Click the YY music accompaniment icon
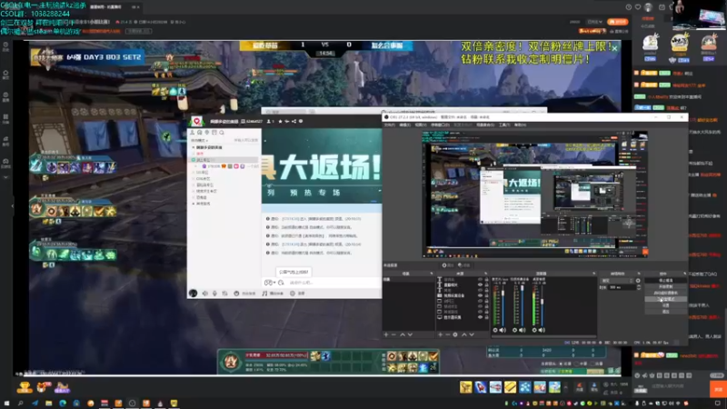Viewport: 727px width, 409px height. (264, 293)
